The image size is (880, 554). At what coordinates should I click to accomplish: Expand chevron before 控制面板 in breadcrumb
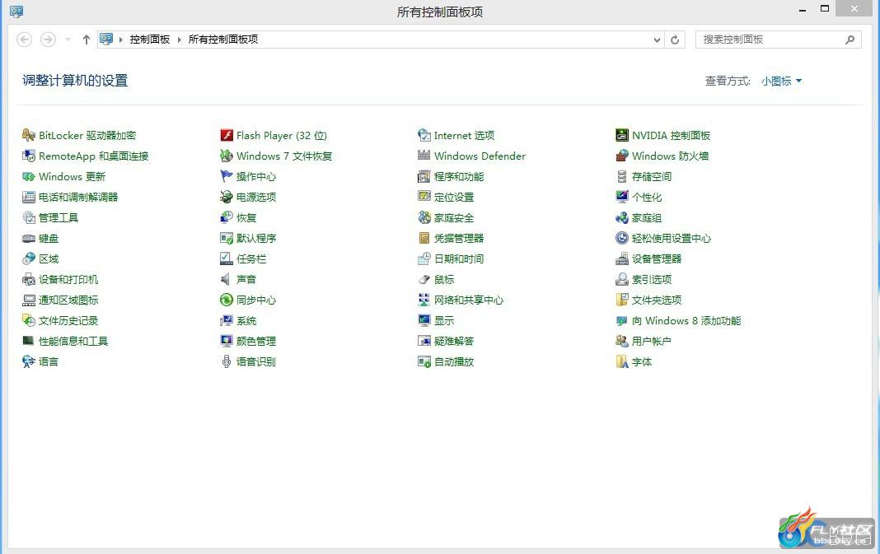click(120, 40)
